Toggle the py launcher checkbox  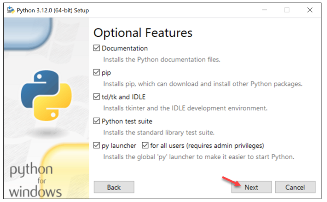96,145
